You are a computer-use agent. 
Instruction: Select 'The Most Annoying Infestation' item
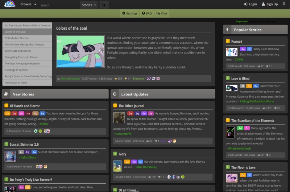[27, 64]
